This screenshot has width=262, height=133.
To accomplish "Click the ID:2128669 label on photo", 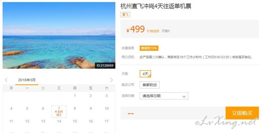I will (105, 66).
